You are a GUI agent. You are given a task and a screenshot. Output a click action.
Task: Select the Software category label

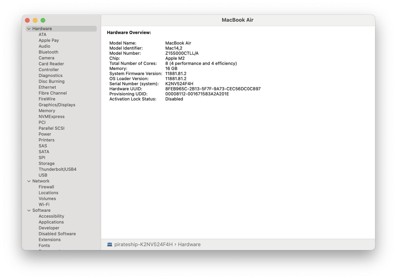coord(42,210)
